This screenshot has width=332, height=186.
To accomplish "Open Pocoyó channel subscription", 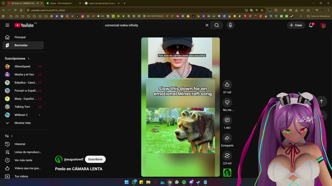I will (23, 91).
